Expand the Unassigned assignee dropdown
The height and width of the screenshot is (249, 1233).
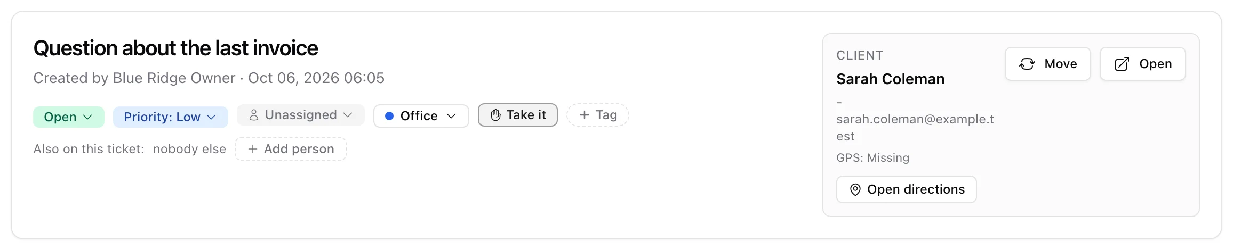point(301,115)
